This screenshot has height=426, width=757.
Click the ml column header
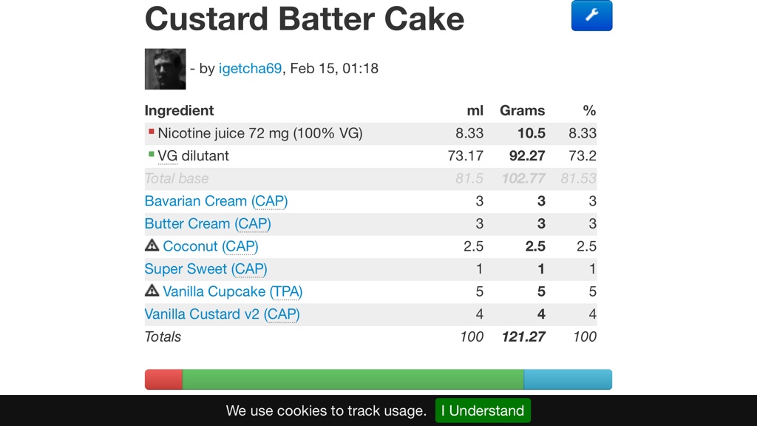pyautogui.click(x=475, y=110)
